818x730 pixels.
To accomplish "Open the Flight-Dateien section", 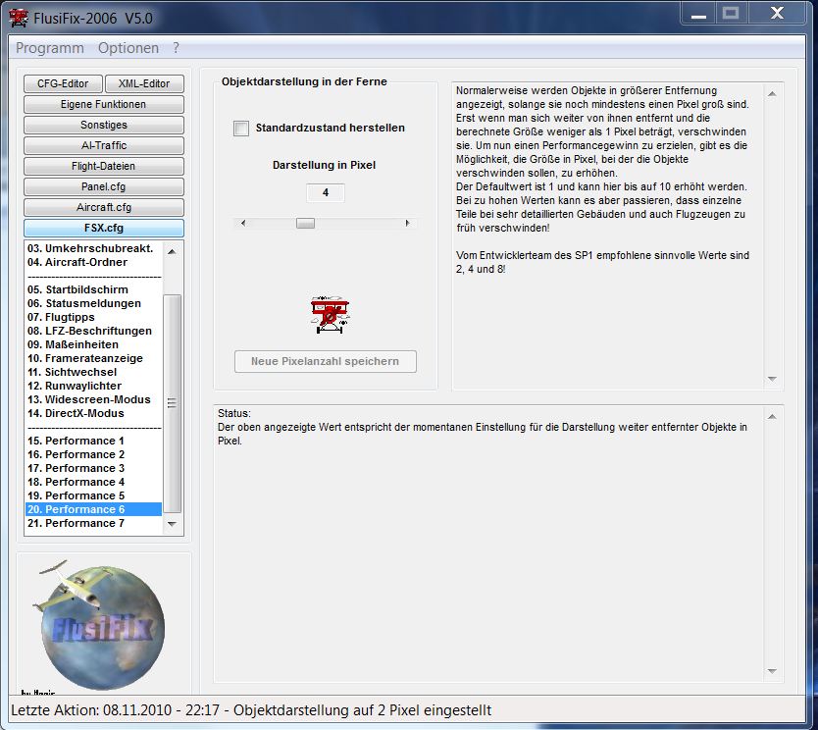I will 103,166.
